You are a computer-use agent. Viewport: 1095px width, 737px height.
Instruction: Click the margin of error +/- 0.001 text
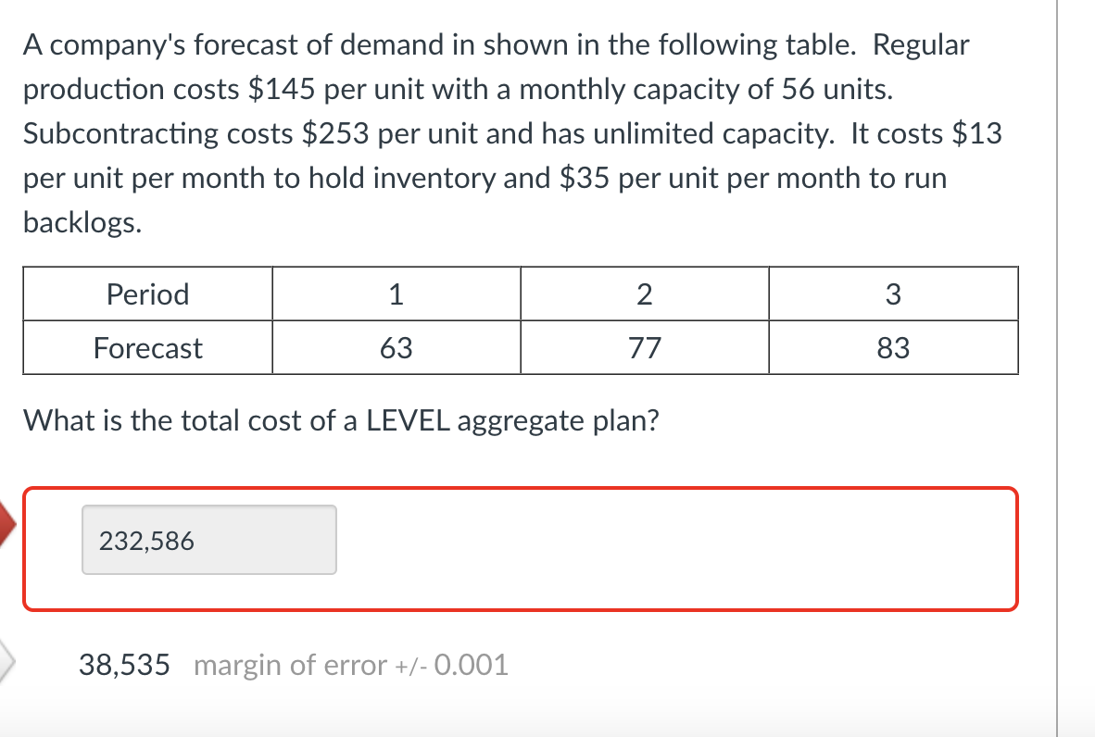pos(350,665)
